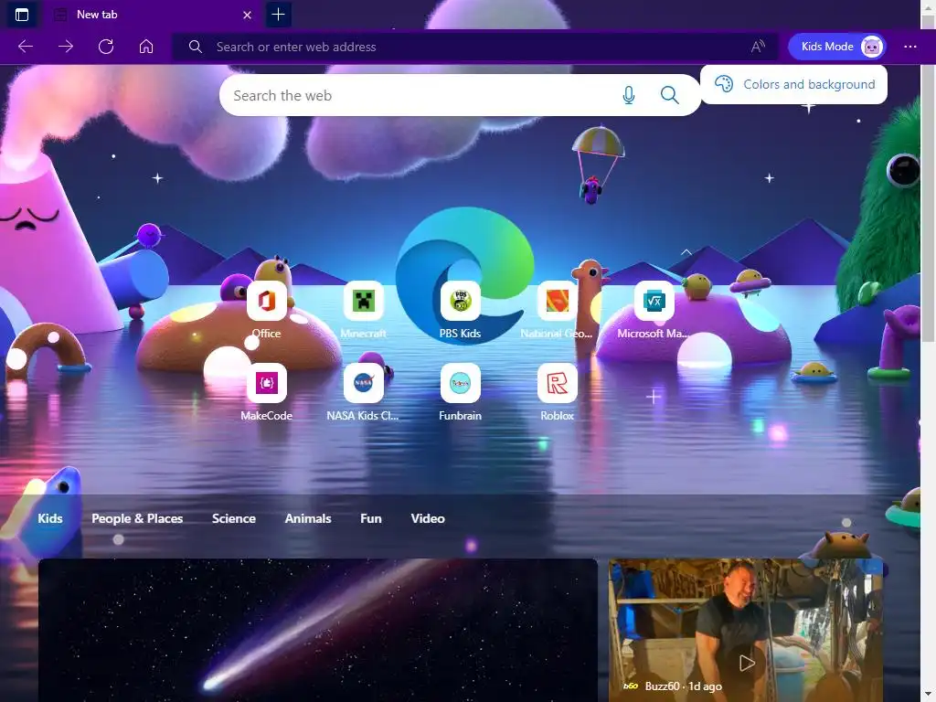Open the comet article thumbnail
This screenshot has width=936, height=702.
[x=317, y=630]
